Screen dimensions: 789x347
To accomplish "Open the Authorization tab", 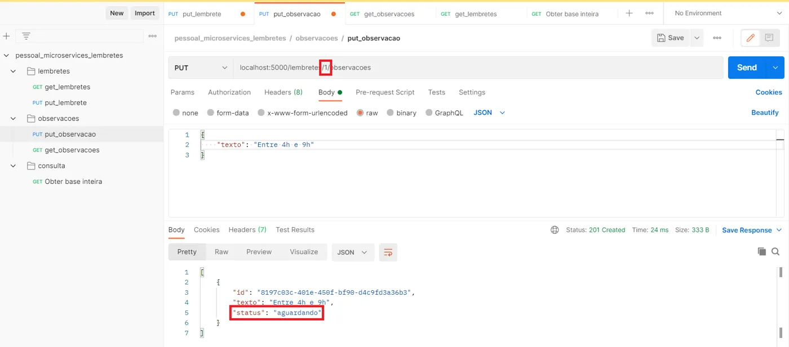I will 229,92.
